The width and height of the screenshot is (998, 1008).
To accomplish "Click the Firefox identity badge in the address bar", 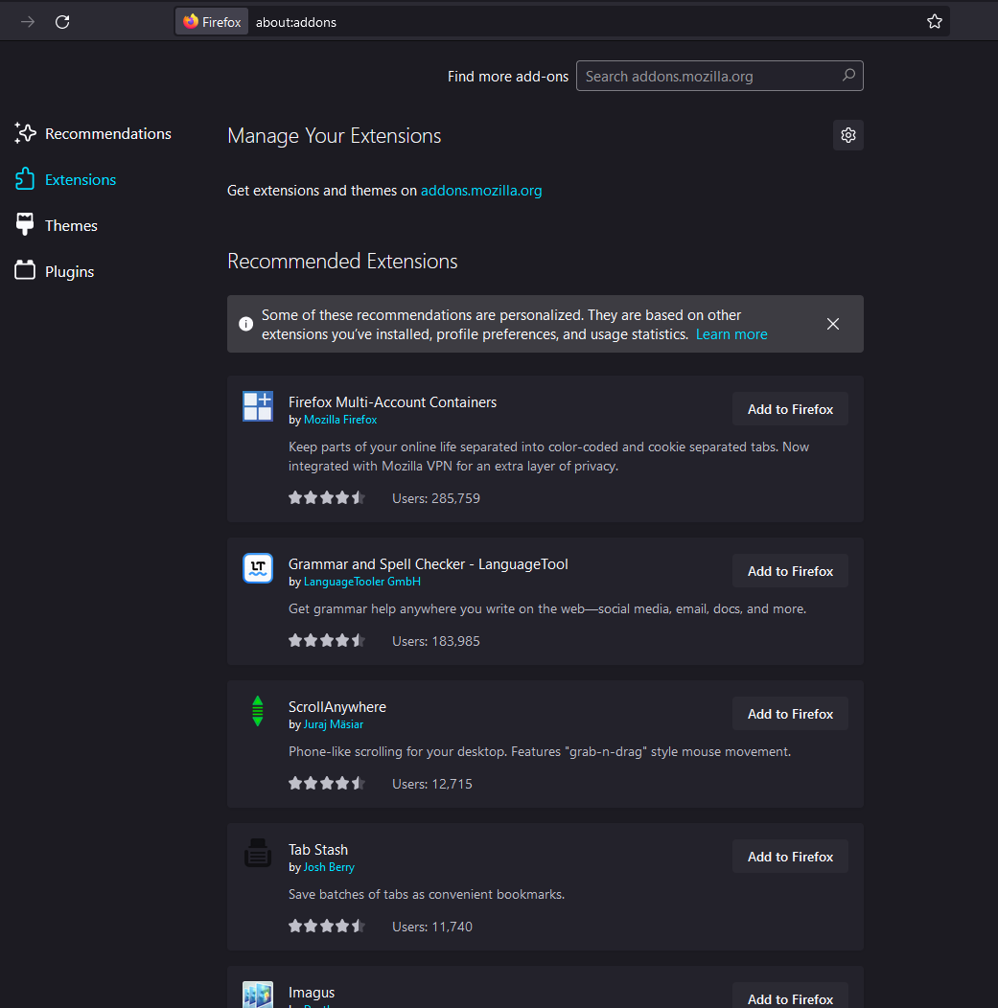I will (x=213, y=22).
